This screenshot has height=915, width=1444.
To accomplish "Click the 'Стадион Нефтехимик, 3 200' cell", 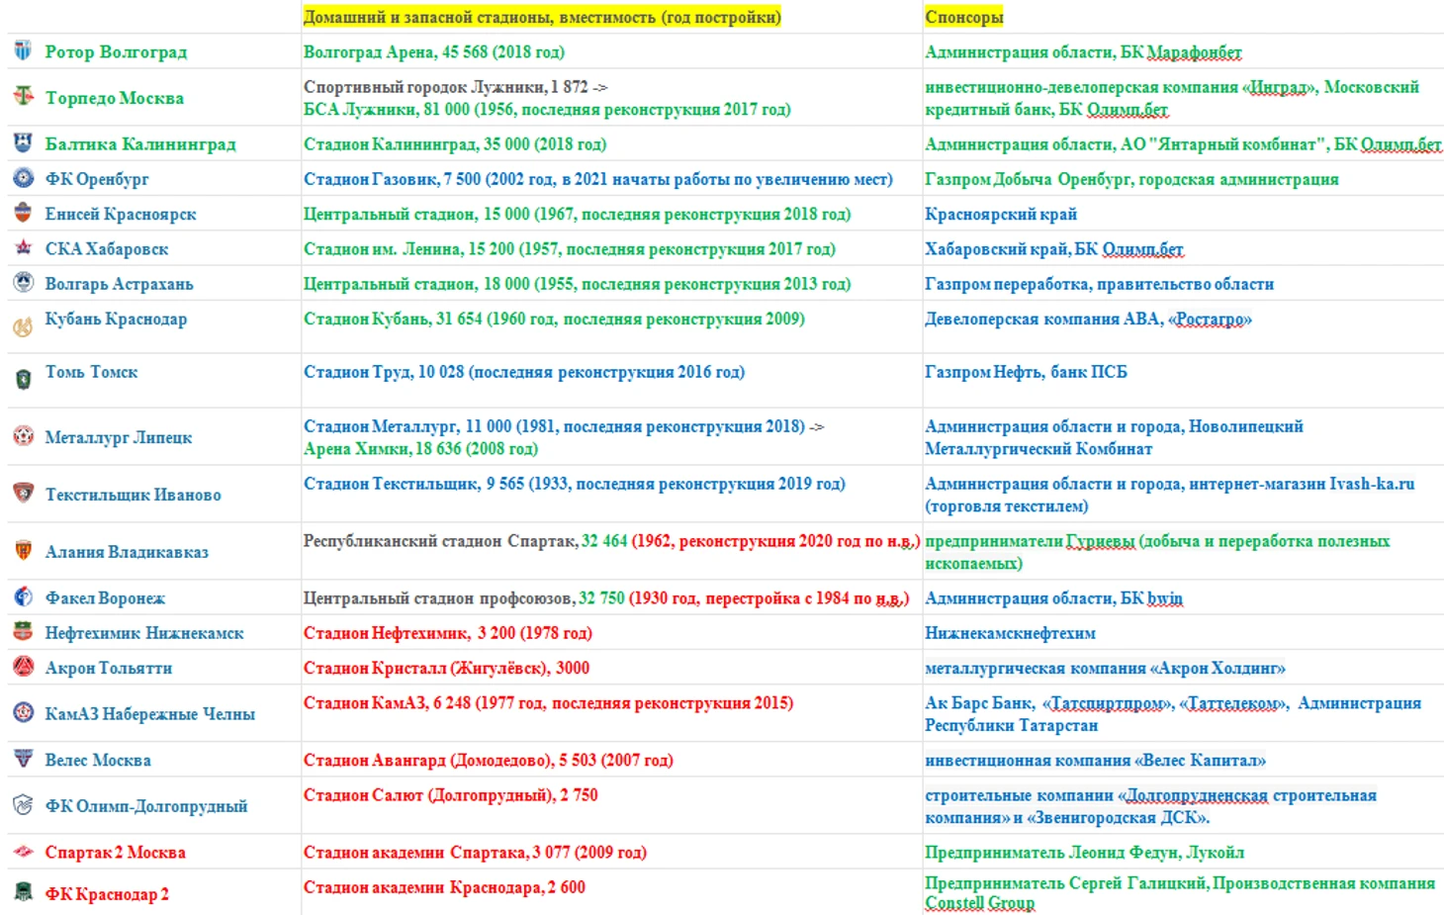I will 448,633.
